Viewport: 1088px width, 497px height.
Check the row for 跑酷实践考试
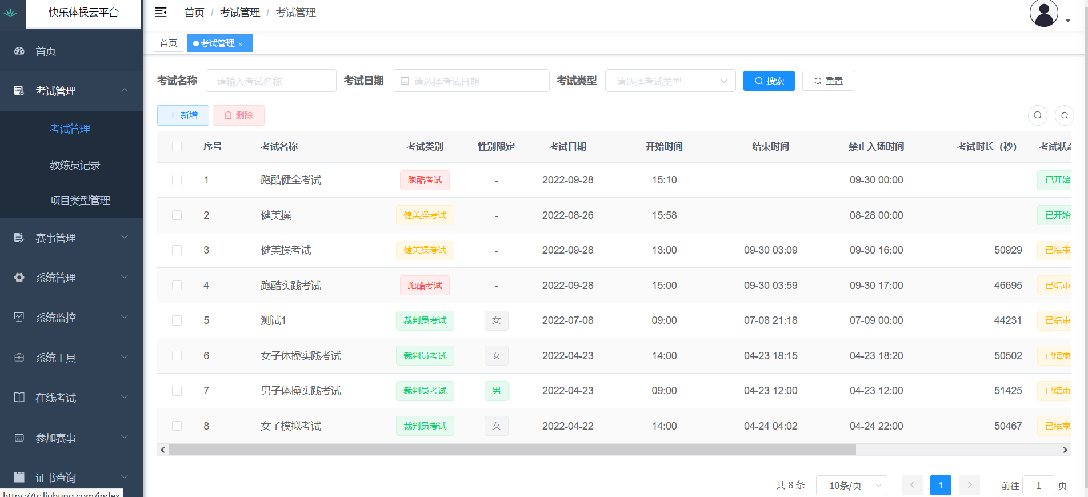tap(177, 286)
